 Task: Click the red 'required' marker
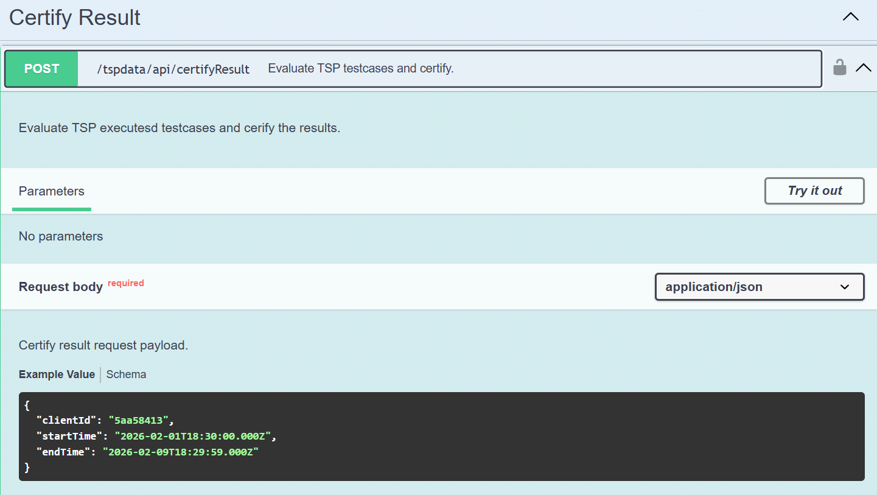(126, 283)
